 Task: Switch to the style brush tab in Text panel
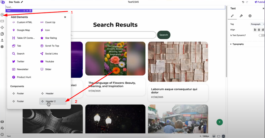point(241,16)
